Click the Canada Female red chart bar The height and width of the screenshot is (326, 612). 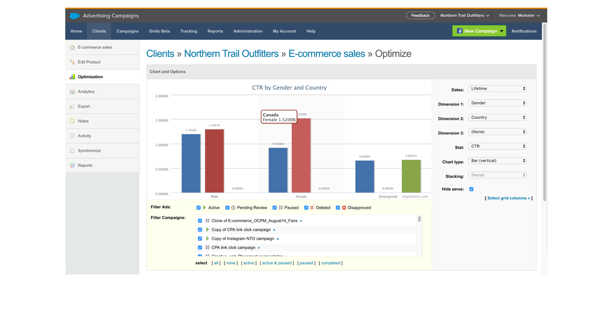(x=301, y=158)
